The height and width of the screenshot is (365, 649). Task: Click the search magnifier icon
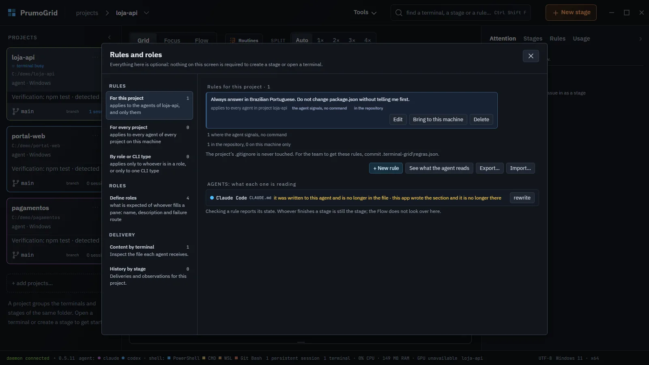coord(399,13)
